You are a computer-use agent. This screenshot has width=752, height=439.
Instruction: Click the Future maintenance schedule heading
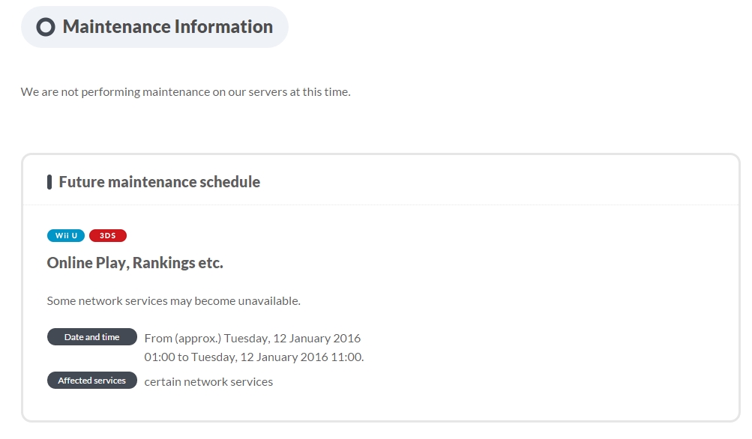[159, 182]
